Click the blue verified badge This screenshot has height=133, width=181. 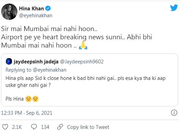(48, 9)
